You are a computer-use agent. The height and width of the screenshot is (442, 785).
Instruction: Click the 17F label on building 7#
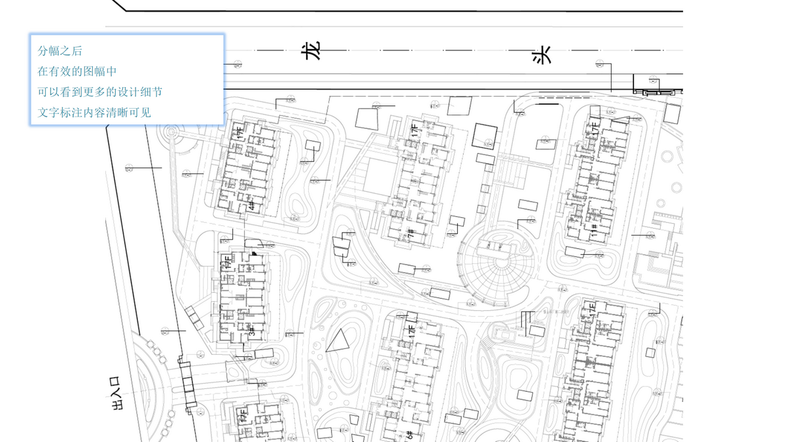(x=413, y=131)
